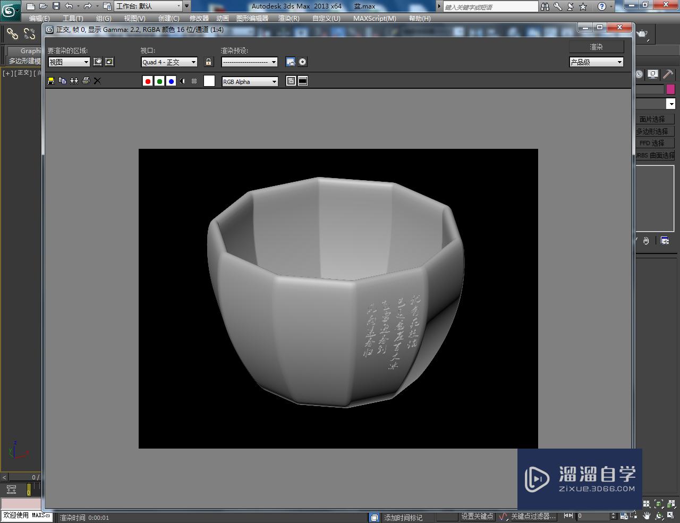Click the white background color swatch
The height and width of the screenshot is (523, 680).
(209, 81)
